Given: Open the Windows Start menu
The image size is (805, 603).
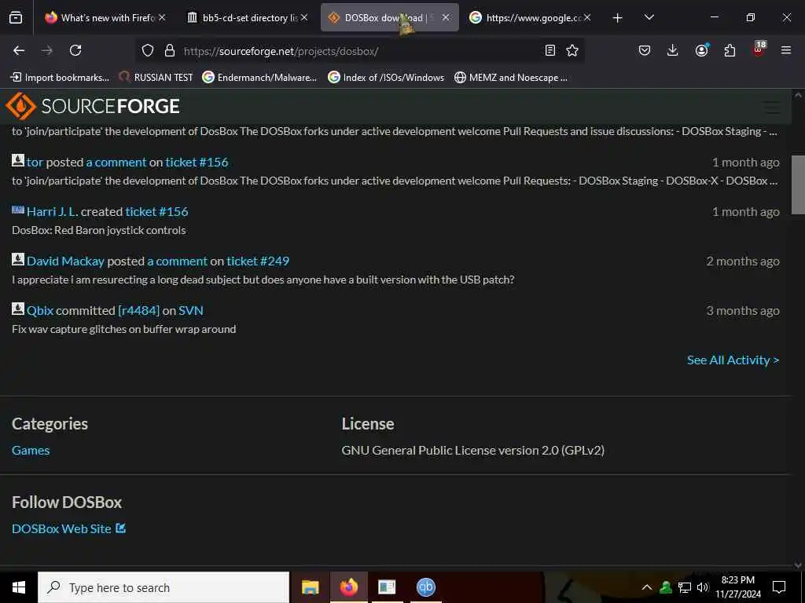Looking at the screenshot, I should [19, 587].
